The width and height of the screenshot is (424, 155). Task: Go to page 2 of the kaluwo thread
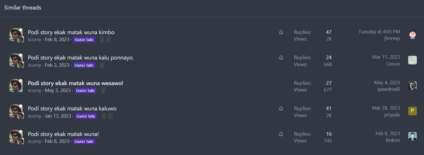click(x=104, y=116)
